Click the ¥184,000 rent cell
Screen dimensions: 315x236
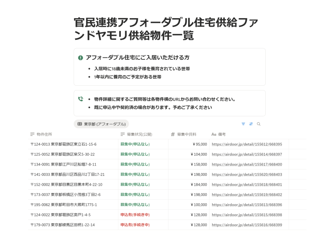click(189, 184)
